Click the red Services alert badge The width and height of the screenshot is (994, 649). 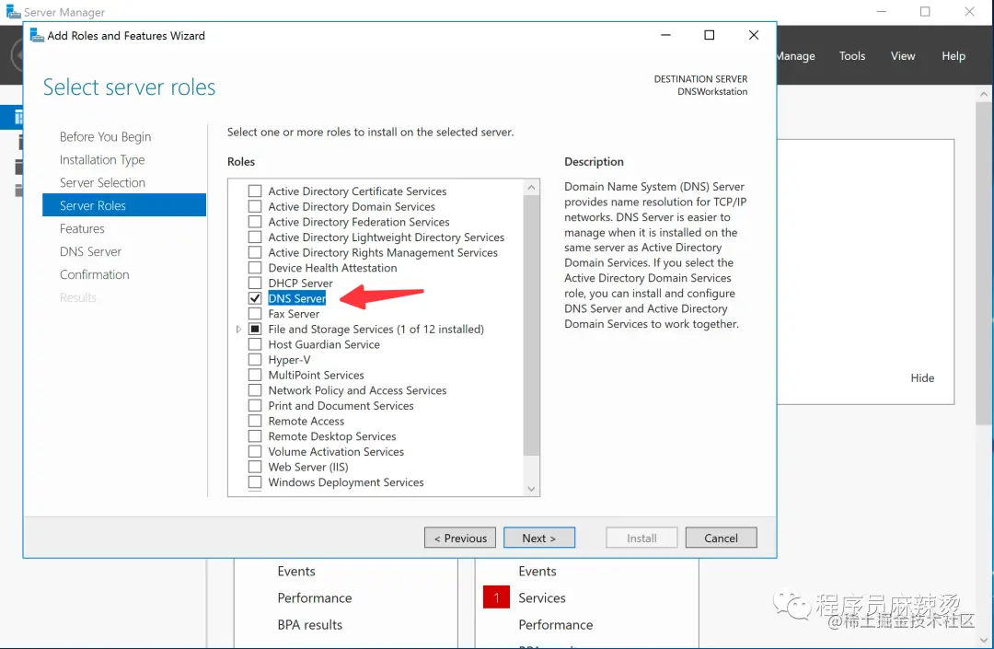coord(496,597)
